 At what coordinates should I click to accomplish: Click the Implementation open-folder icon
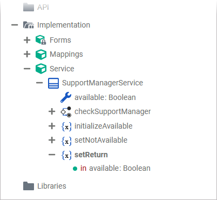tap(29, 25)
